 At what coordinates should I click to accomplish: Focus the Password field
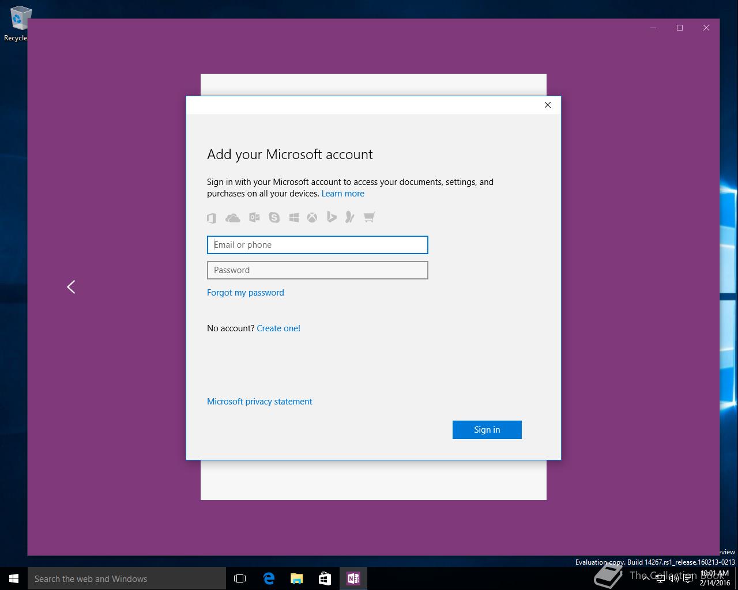click(318, 270)
